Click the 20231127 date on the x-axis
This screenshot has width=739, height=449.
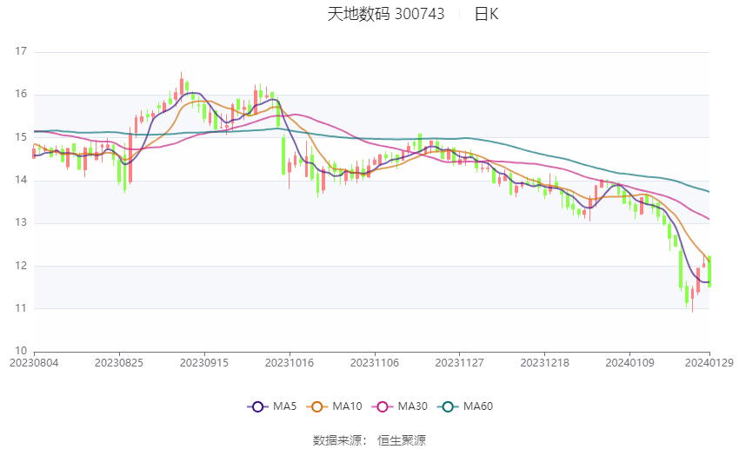pos(458,361)
